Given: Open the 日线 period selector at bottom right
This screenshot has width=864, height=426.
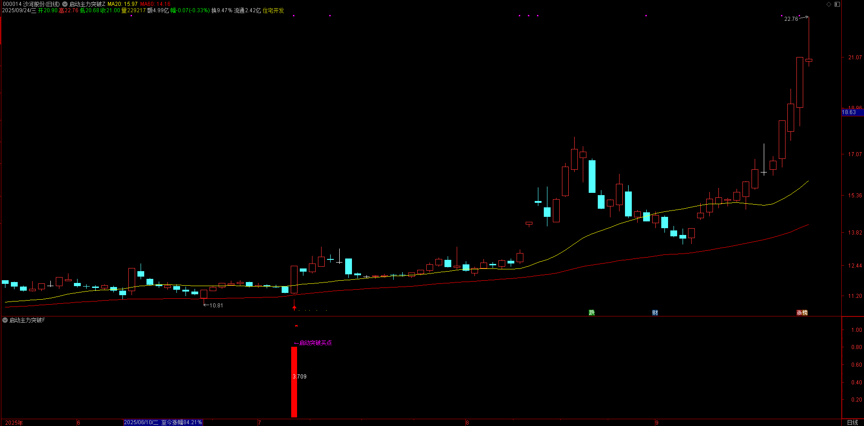Looking at the screenshot, I should coord(852,422).
